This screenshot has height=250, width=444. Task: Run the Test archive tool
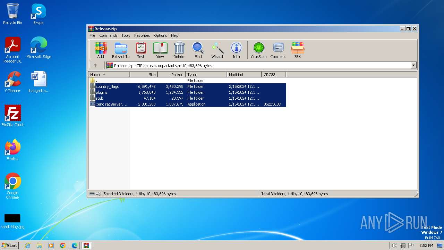click(x=140, y=50)
